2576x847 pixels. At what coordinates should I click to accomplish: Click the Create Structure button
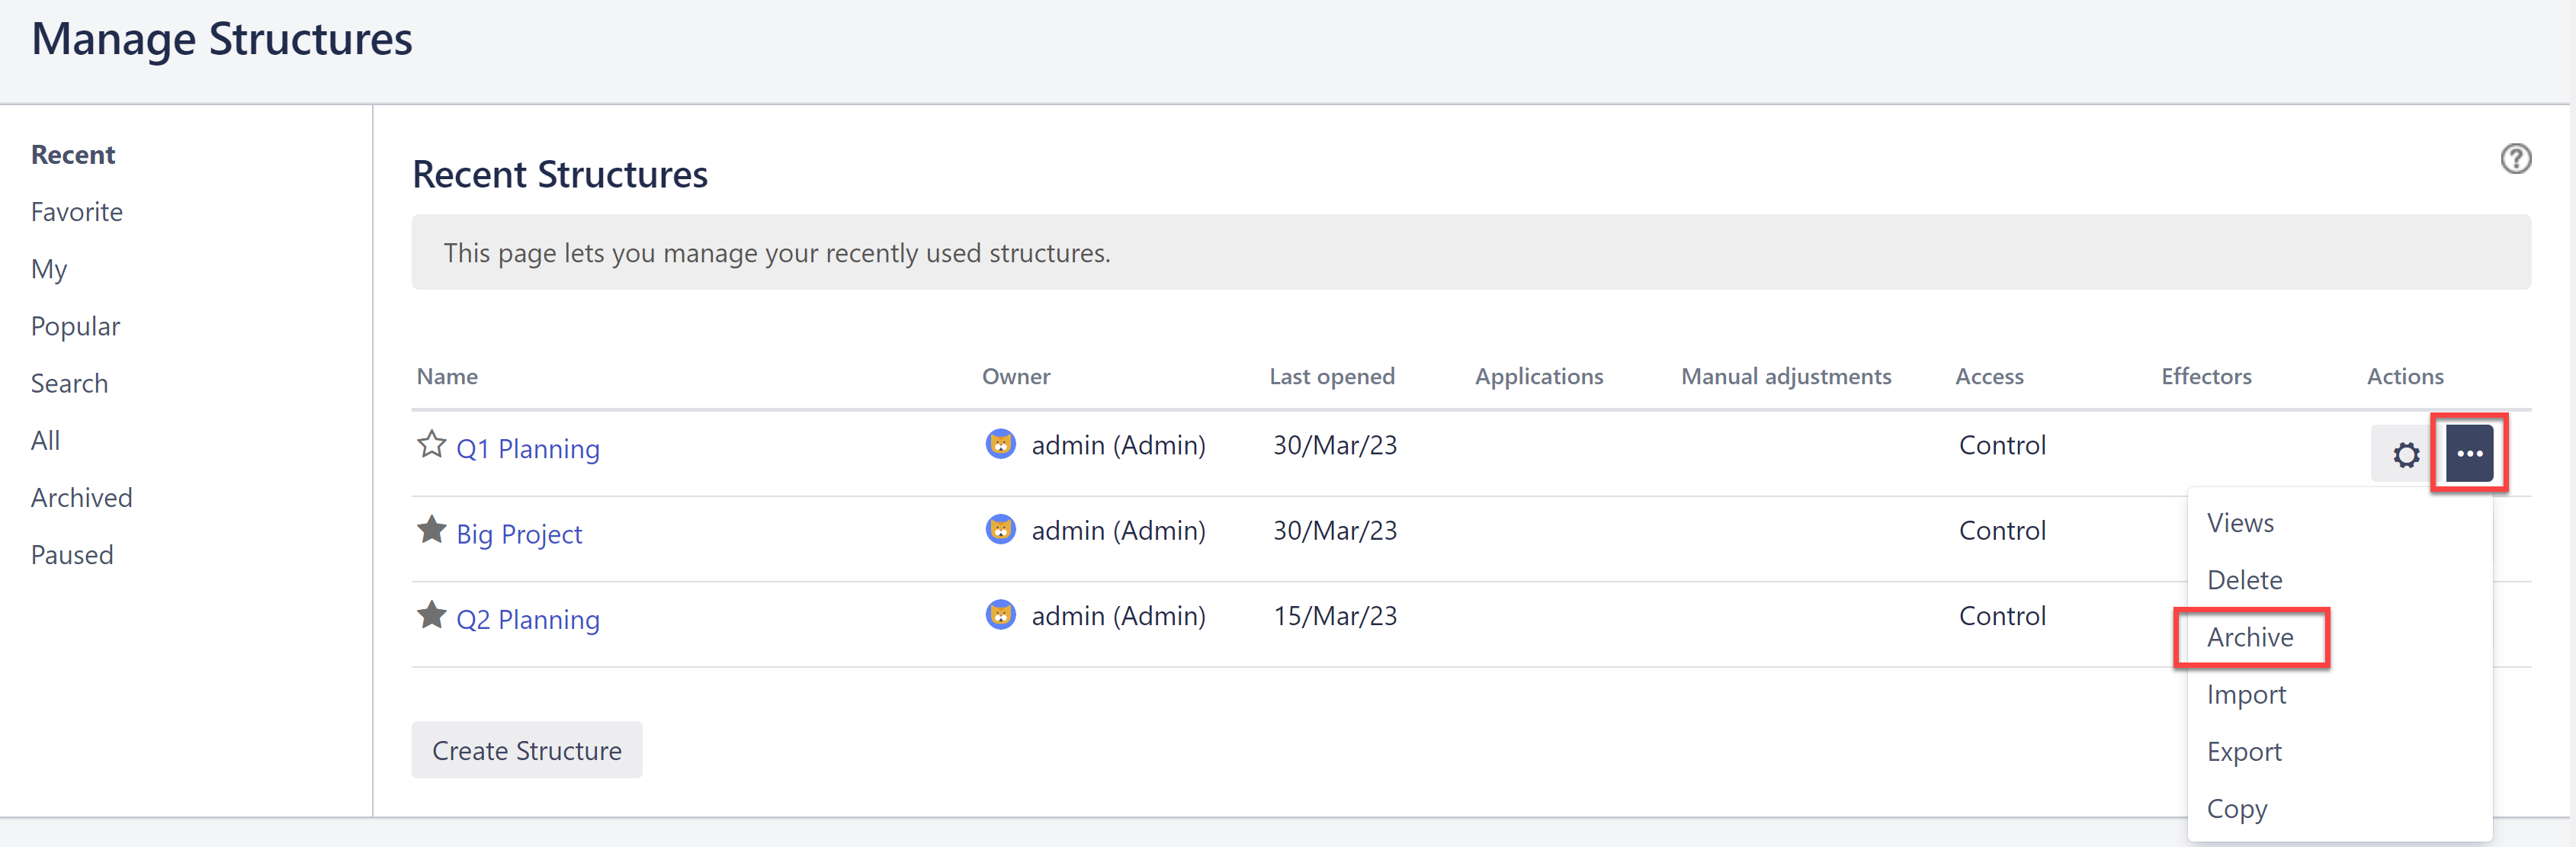527,751
